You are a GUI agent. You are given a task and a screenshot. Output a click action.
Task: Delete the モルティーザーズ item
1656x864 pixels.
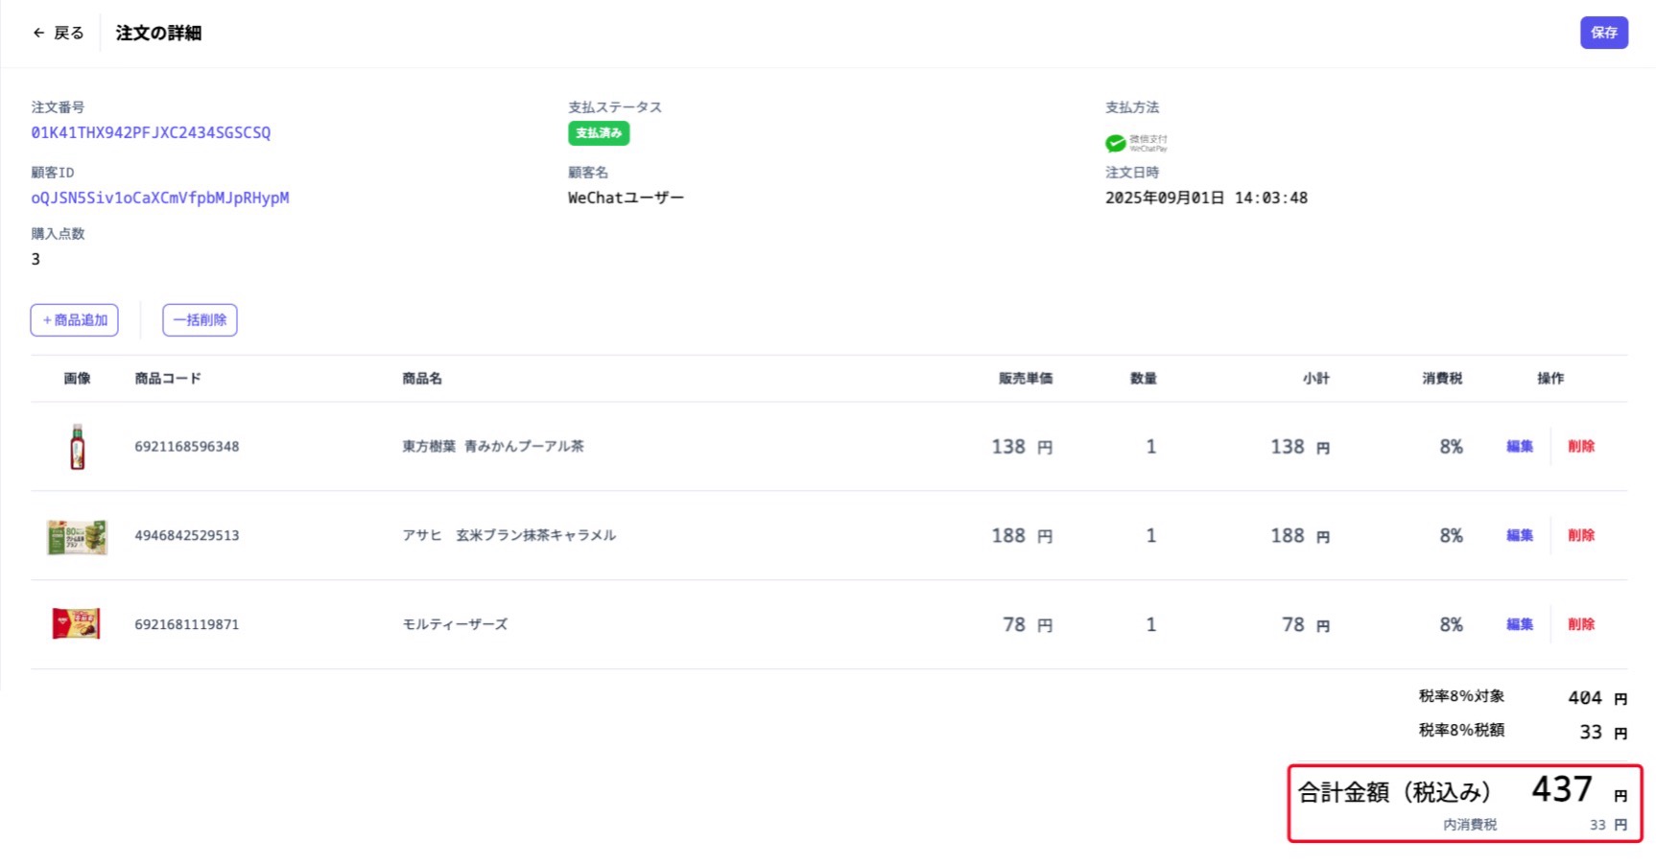click(x=1581, y=623)
